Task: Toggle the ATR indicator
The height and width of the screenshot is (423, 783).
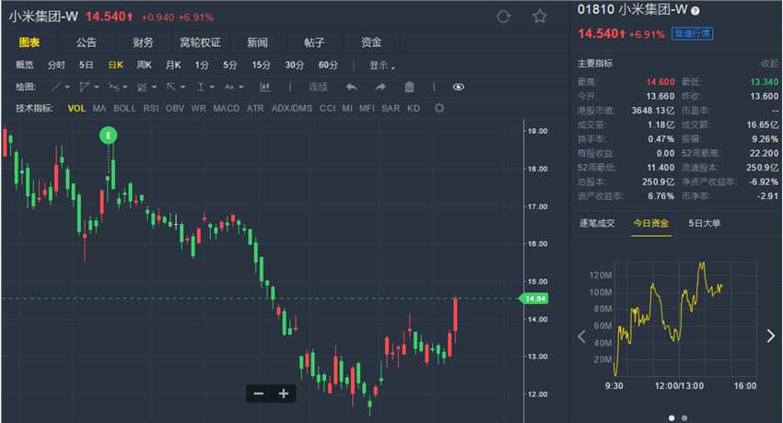Action: (255, 109)
